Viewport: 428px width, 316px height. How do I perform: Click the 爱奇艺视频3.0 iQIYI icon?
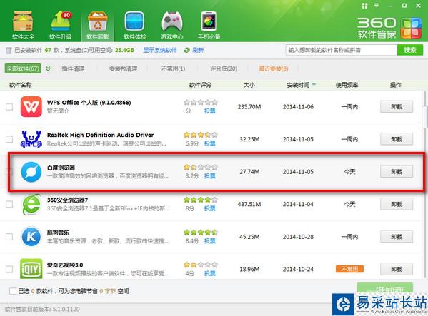tap(31, 269)
